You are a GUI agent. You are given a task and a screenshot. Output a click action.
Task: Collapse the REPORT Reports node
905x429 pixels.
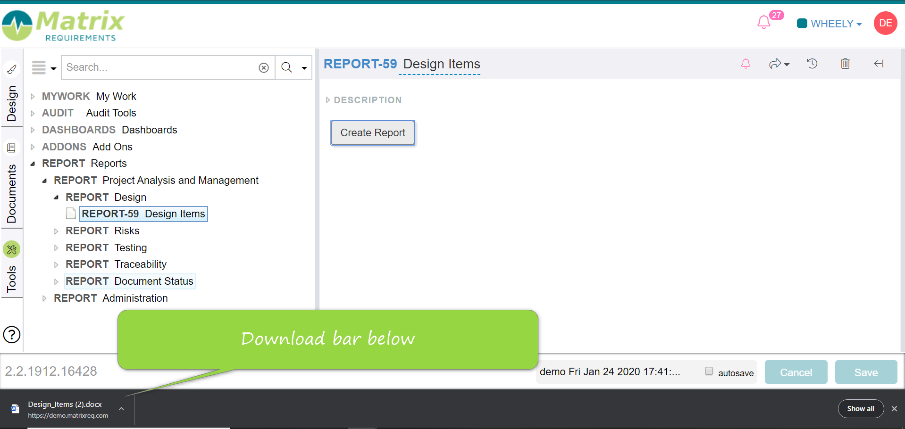pyautogui.click(x=33, y=164)
